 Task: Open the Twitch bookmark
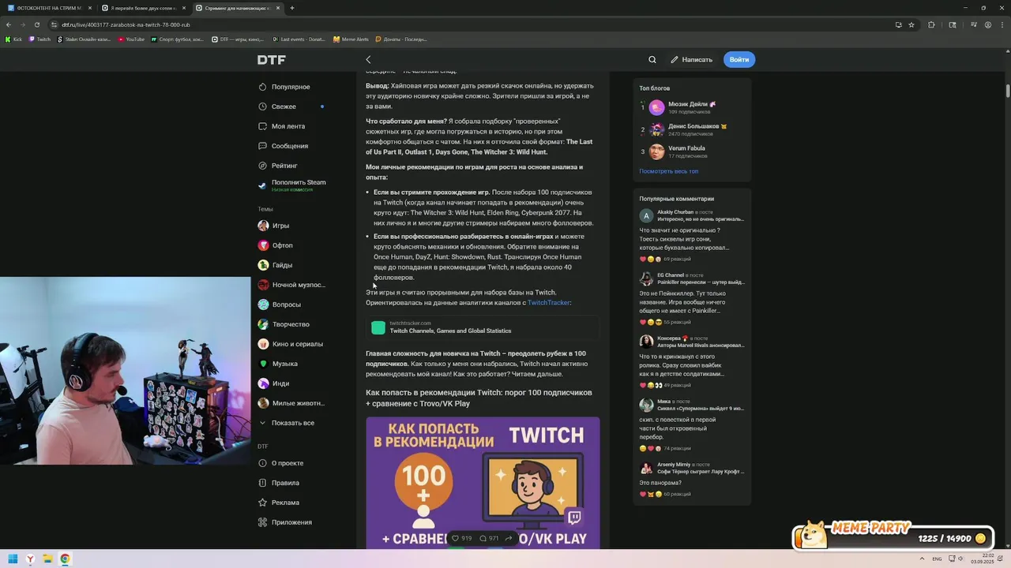(39, 39)
